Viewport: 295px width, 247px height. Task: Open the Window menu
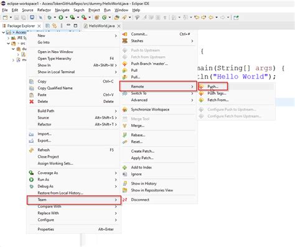point(121,10)
